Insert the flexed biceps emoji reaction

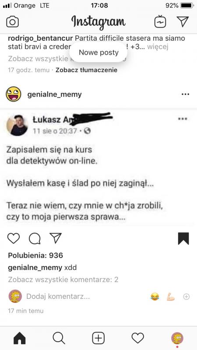point(170,297)
